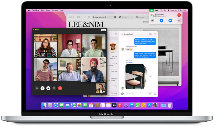Image resolution: width=215 pixels, height=131 pixels.
Task: Turn off the camera in FaceTime call controls
Action: pyautogui.click(x=48, y=88)
